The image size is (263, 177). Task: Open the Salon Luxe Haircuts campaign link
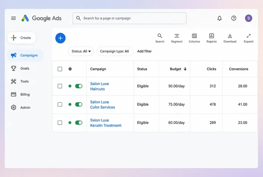tap(100, 86)
